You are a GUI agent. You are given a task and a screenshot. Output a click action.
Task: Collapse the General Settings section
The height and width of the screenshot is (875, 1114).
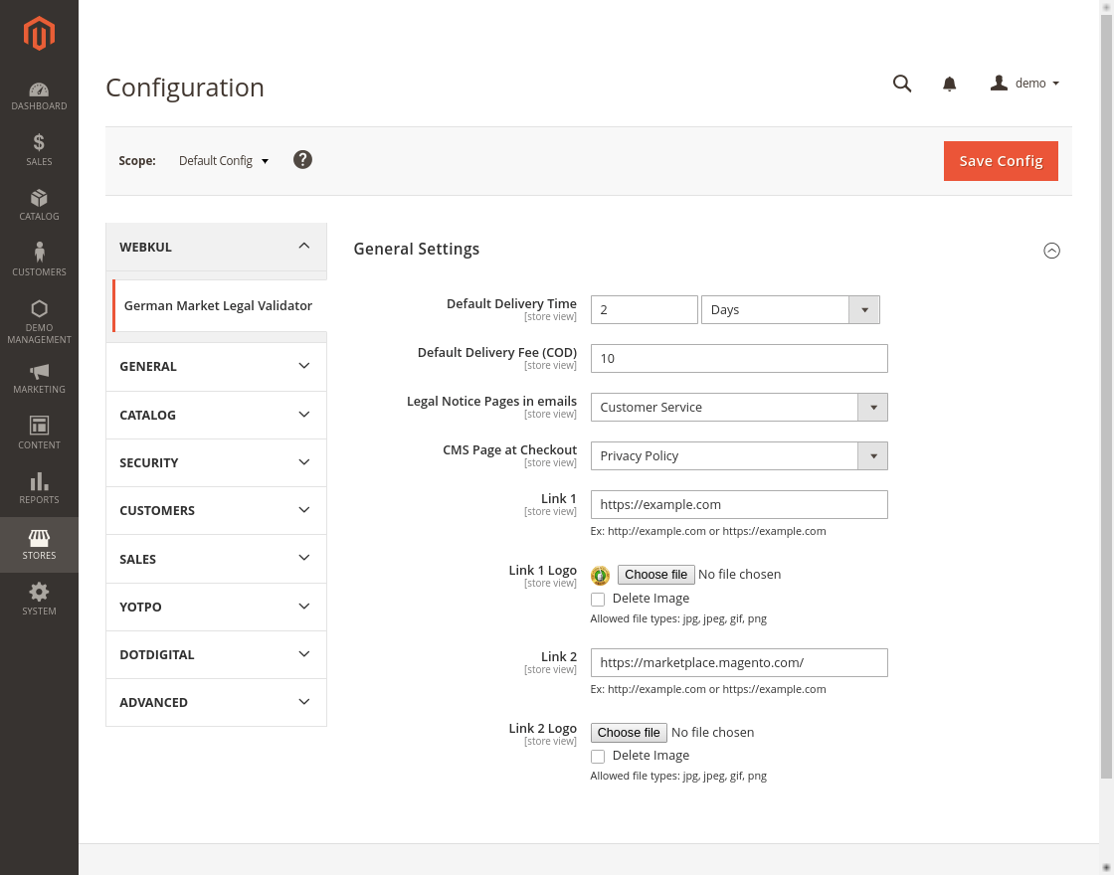(x=1051, y=251)
